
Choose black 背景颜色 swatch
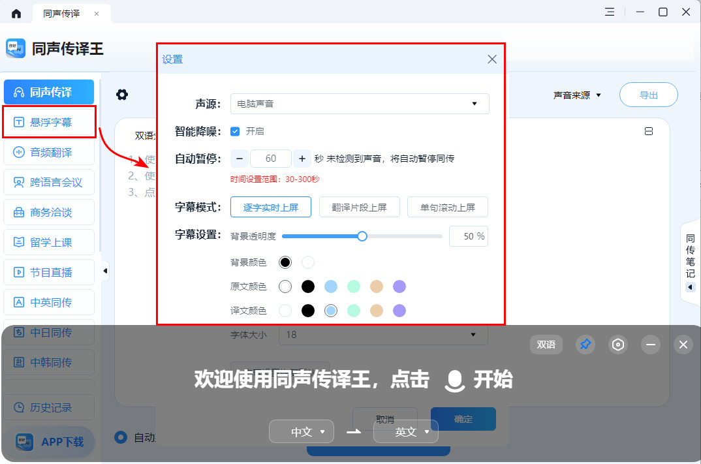coord(285,262)
